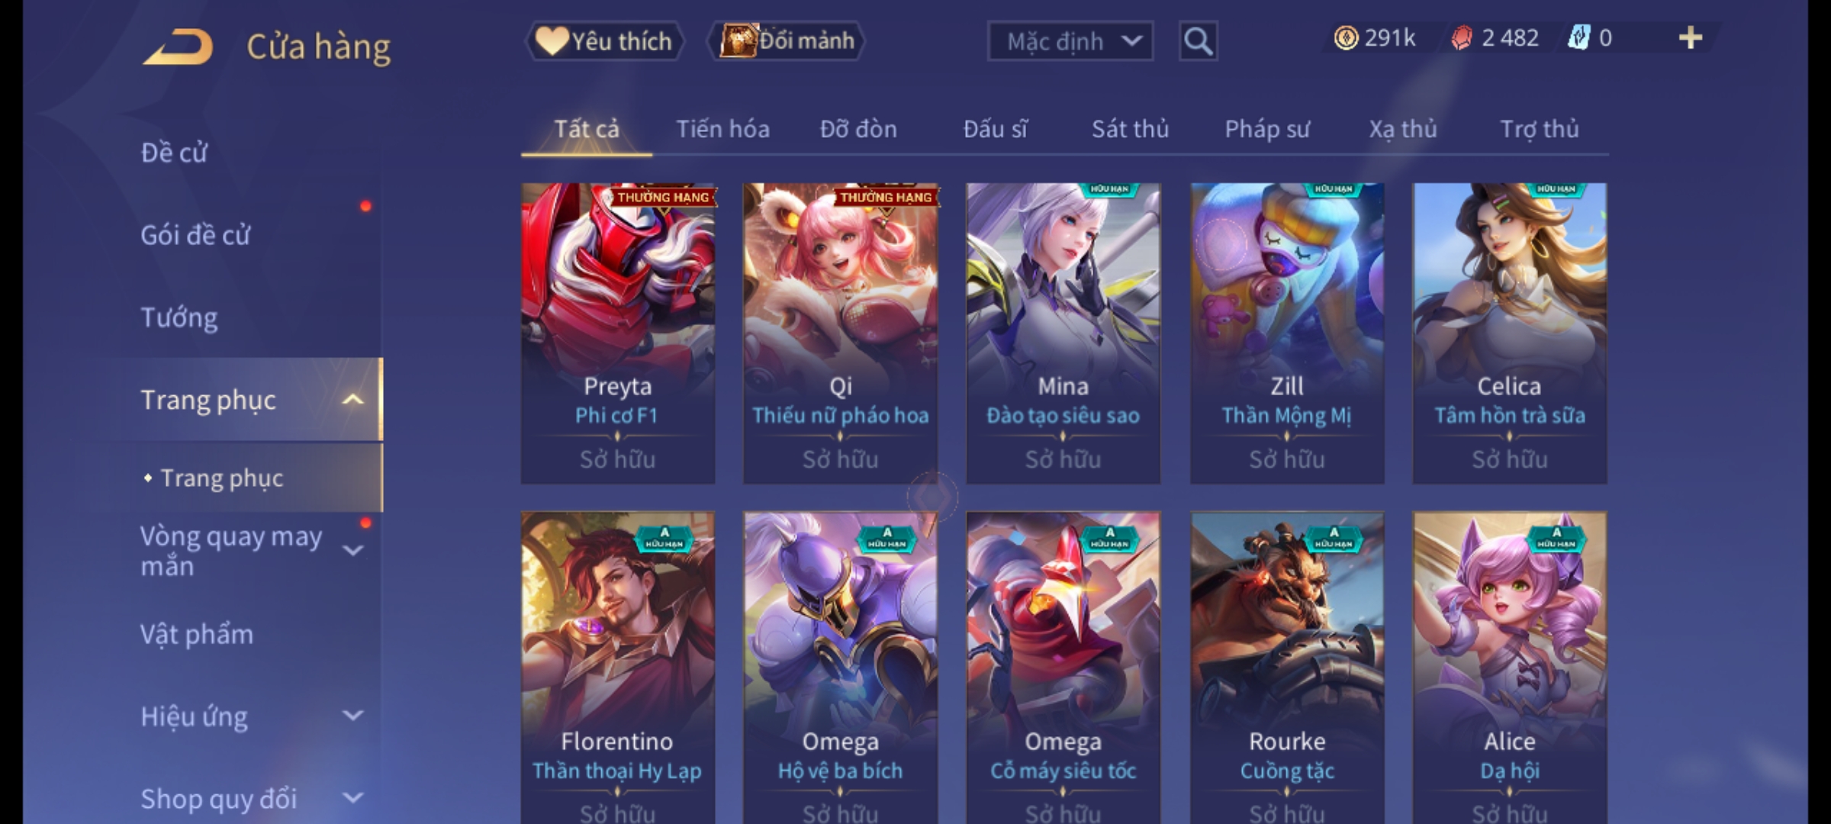This screenshot has height=824, width=1831.
Task: Expand the Shop quy đổi section
Action: (x=352, y=798)
